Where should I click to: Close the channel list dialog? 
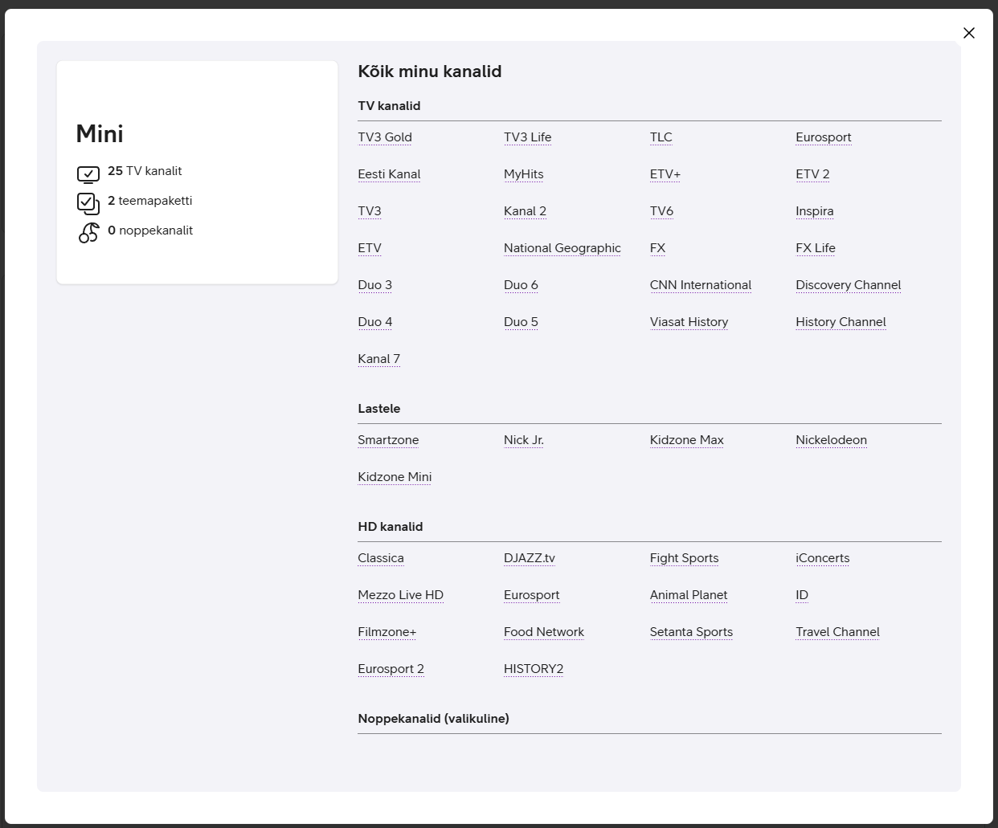(x=968, y=33)
